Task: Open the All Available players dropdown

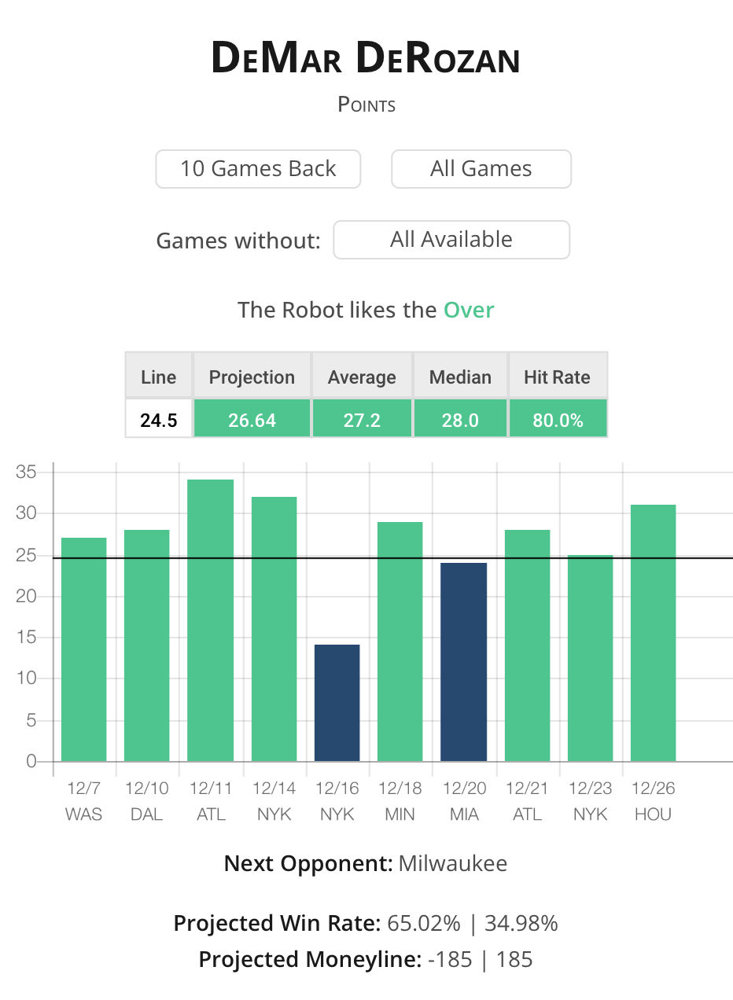Action: pos(451,240)
